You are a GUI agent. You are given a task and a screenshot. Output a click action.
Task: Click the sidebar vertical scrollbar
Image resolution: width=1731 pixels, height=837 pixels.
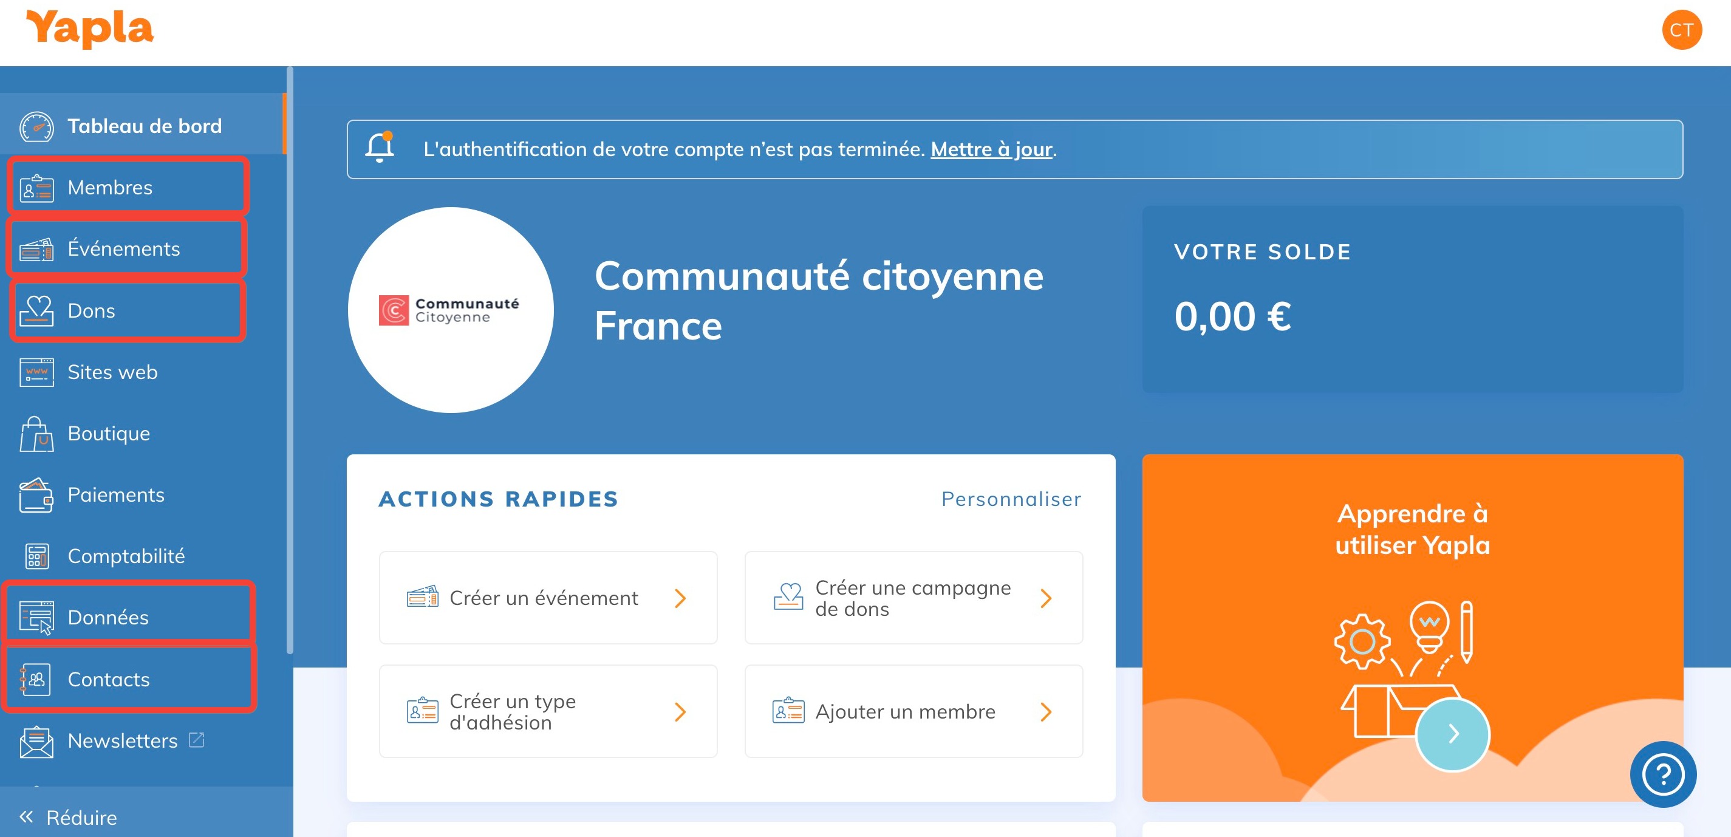[290, 360]
